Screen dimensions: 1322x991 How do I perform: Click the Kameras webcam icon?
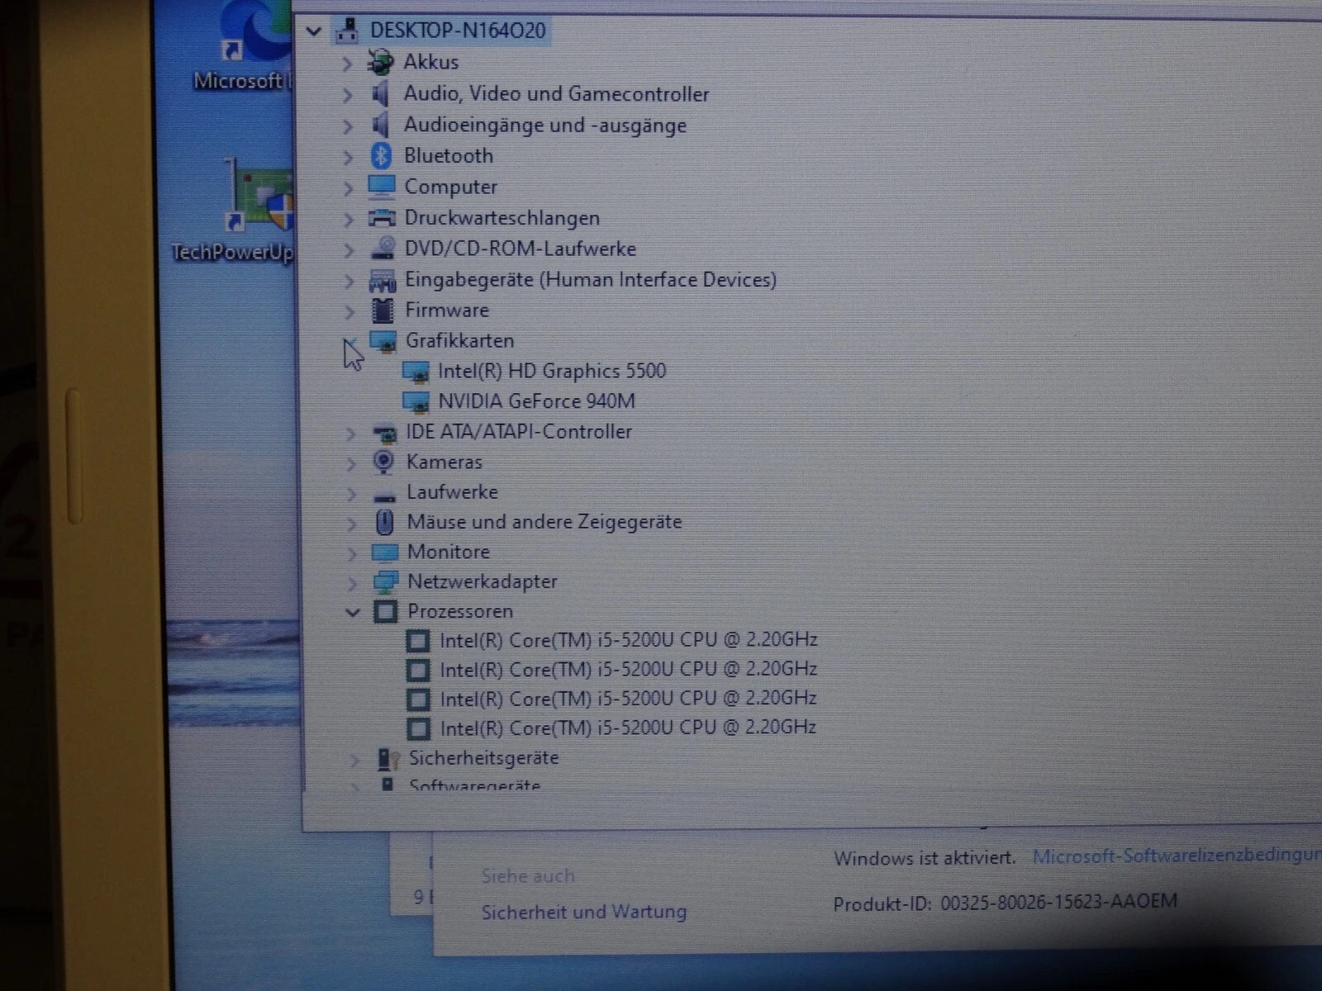[384, 462]
